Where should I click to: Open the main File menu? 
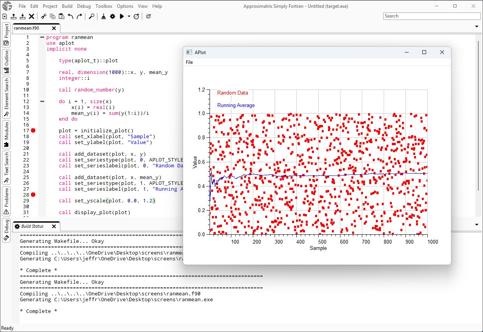click(x=22, y=6)
